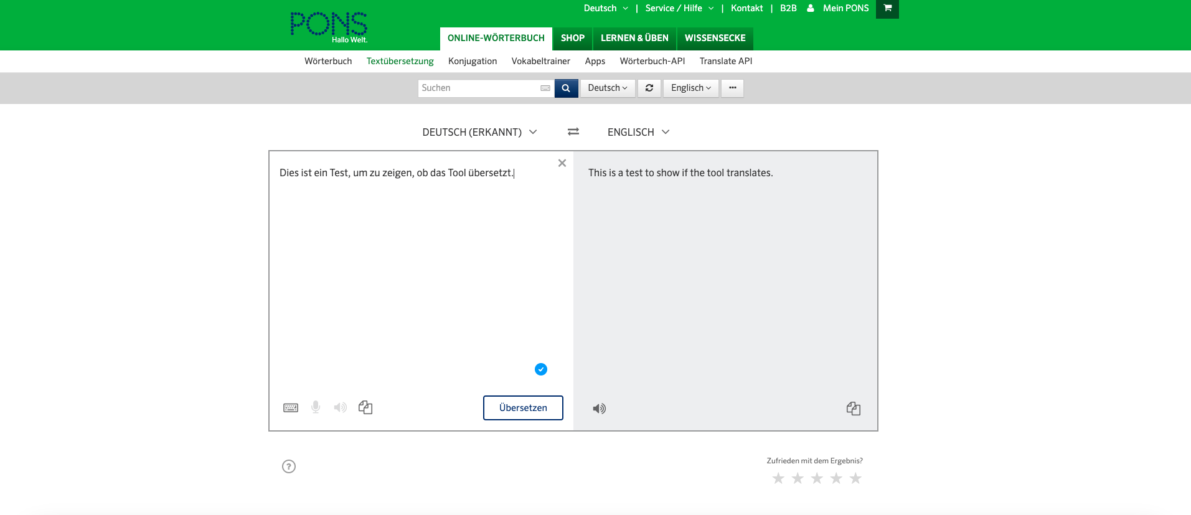The image size is (1191, 515).
Task: Copy the source text
Action: (x=365, y=407)
